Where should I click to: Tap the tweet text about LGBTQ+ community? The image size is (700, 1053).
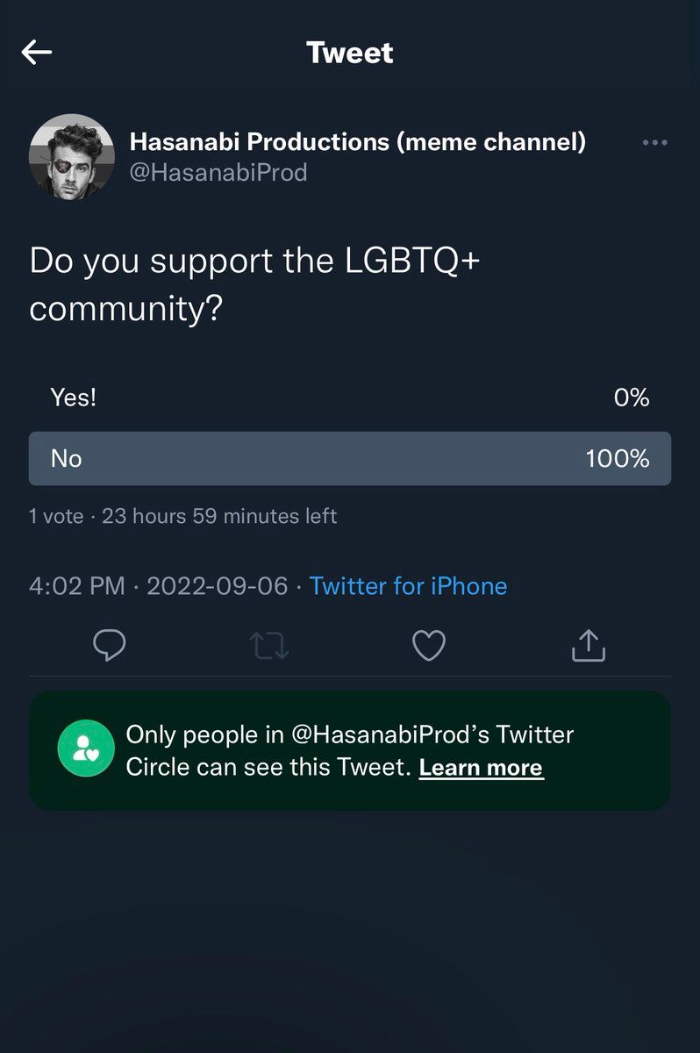point(254,285)
